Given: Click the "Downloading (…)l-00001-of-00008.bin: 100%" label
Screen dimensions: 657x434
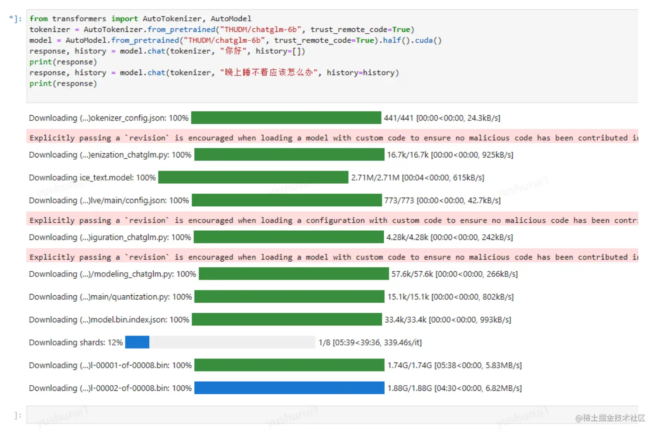Looking at the screenshot, I should (x=110, y=365).
